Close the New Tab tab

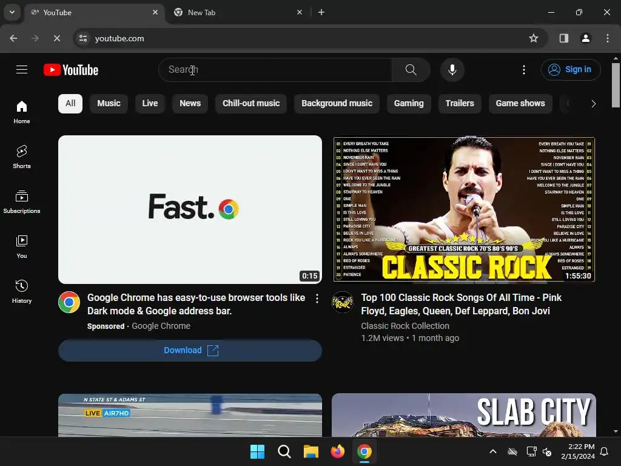[300, 12]
